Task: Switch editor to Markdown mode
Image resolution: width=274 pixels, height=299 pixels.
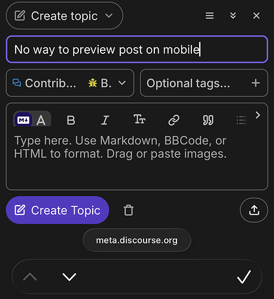Action: click(23, 120)
